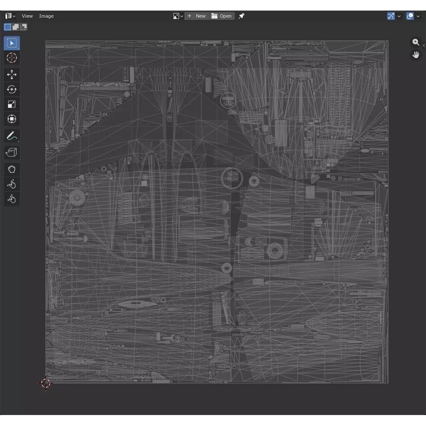Image resolution: width=426 pixels, height=426 pixels.
Task: Open the Image menu
Action: [x=46, y=16]
